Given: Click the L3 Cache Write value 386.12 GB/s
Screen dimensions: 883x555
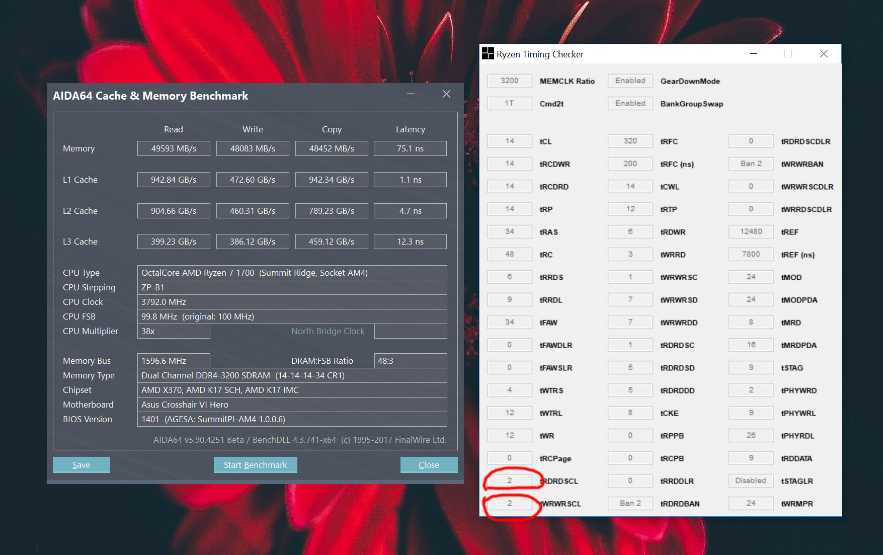Looking at the screenshot, I should click(253, 242).
